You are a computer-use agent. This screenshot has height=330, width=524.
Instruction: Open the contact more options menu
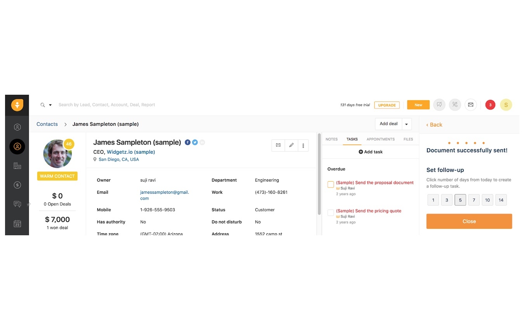(303, 145)
